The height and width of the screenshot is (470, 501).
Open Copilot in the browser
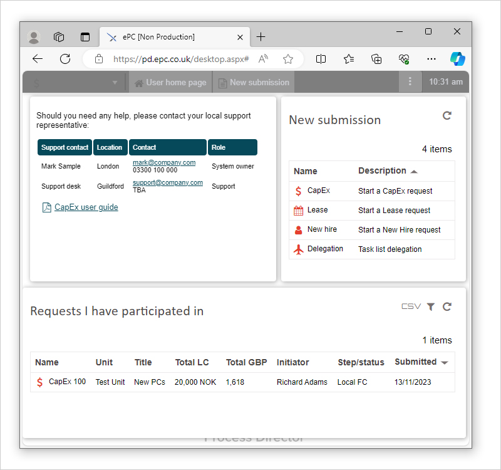coord(458,58)
